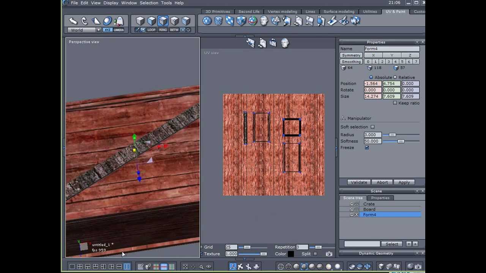The height and width of the screenshot is (273, 486).
Task: Select the highlighted two-column view layout icon
Action: click(x=127, y=267)
